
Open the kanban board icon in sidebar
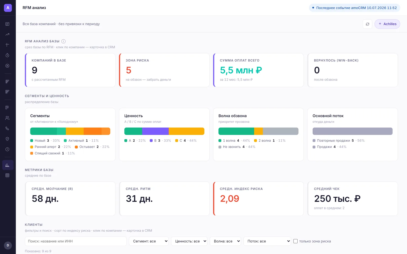coord(7,107)
